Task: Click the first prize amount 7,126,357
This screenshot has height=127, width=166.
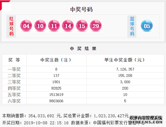Action: tap(125, 69)
